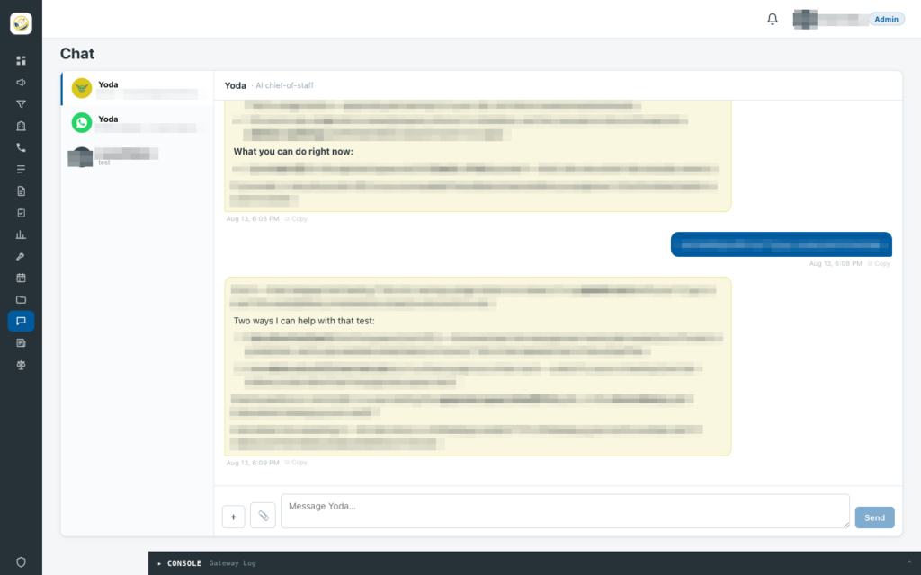Image resolution: width=921 pixels, height=575 pixels.
Task: Expand console with the caret at right
Action: click(909, 562)
